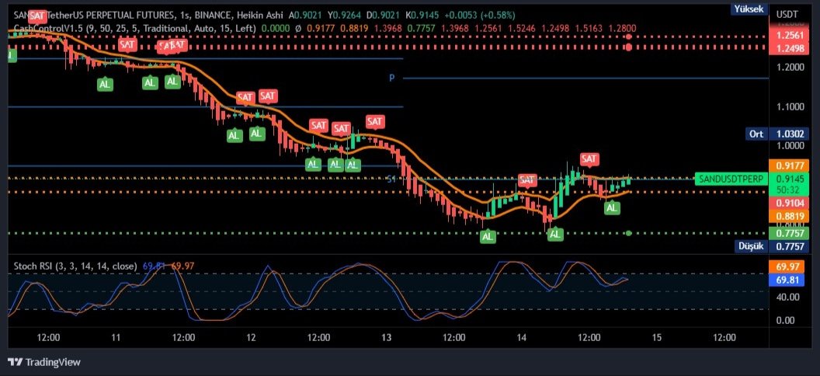This screenshot has width=820, height=376.
Task: Click the date label 11 on time axis
Action: click(x=116, y=337)
